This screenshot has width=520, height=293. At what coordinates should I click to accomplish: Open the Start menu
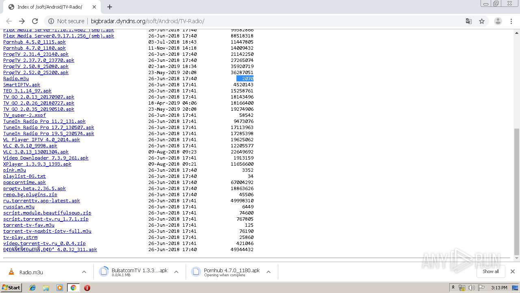tap(11, 288)
